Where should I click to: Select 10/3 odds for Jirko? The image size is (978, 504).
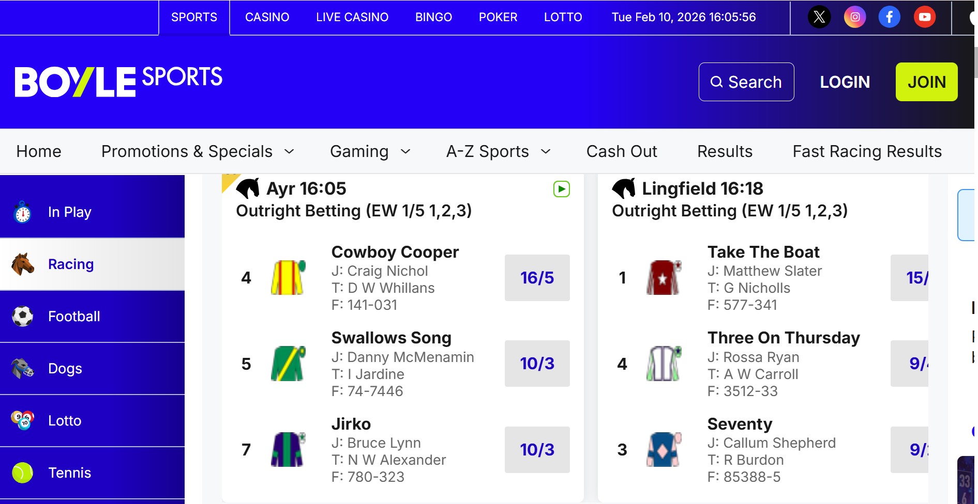click(537, 450)
